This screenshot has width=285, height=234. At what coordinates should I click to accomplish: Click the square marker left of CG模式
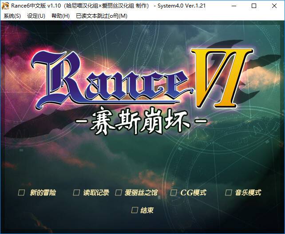click(x=174, y=193)
